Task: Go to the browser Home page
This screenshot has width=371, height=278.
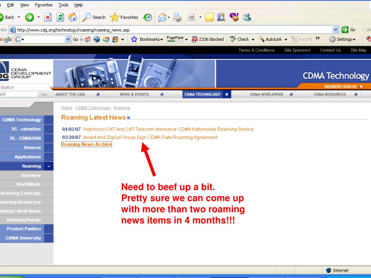Action: pos(72,17)
